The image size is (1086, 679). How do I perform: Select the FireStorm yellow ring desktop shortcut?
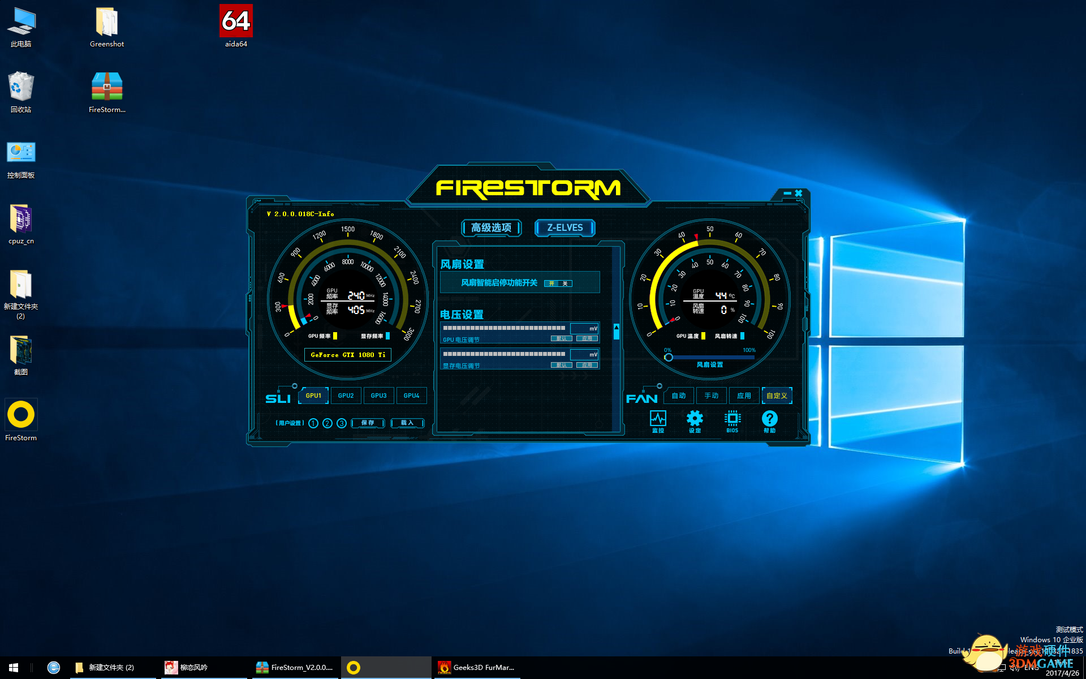coord(21,420)
